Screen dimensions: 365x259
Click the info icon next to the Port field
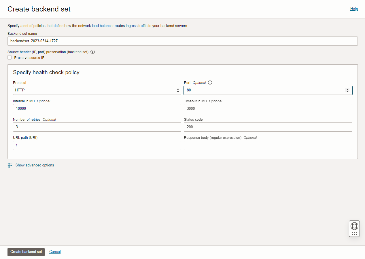tap(210, 83)
